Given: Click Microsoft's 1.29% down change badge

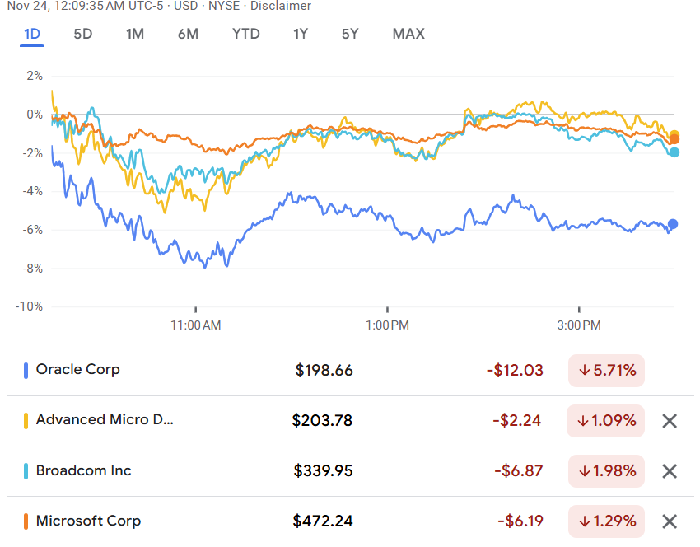Looking at the screenshot, I should 606,521.
